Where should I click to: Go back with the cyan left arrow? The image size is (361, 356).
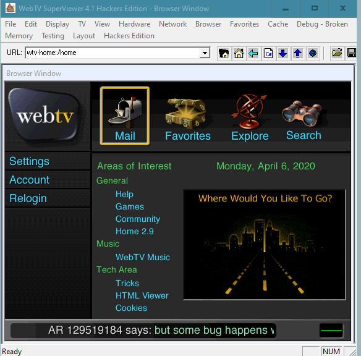(253, 53)
